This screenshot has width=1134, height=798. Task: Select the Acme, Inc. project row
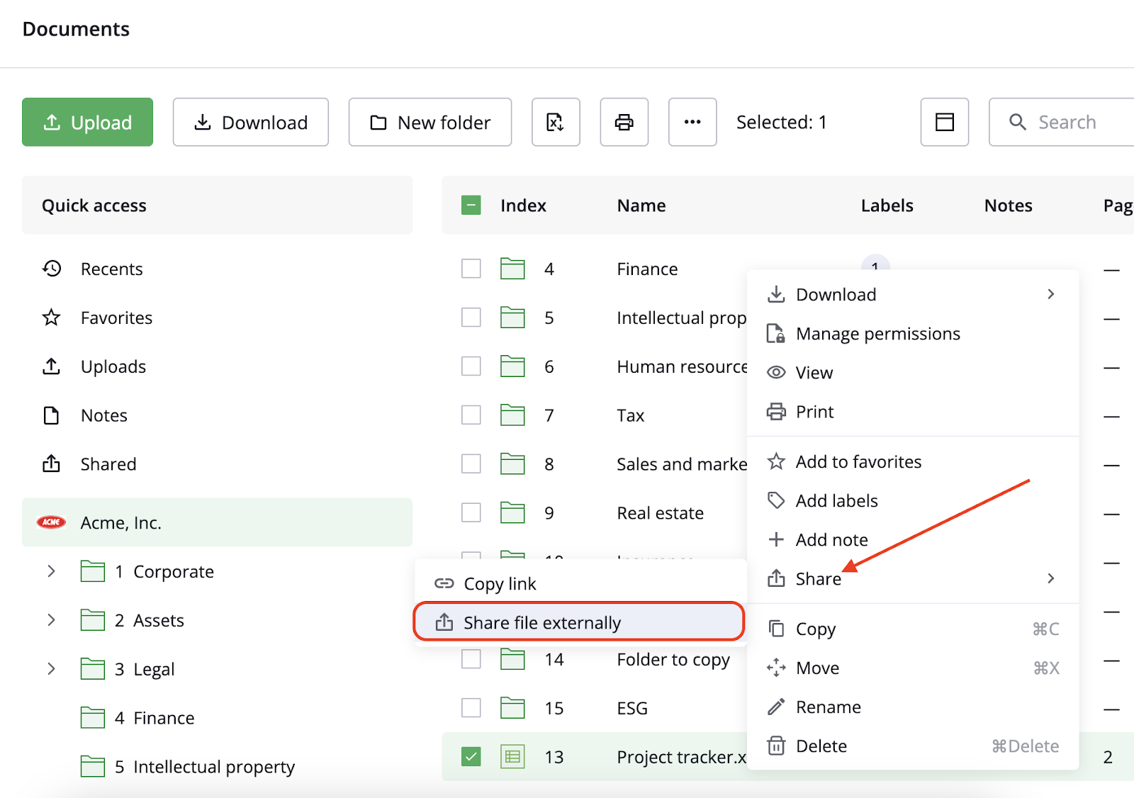pyautogui.click(x=217, y=522)
